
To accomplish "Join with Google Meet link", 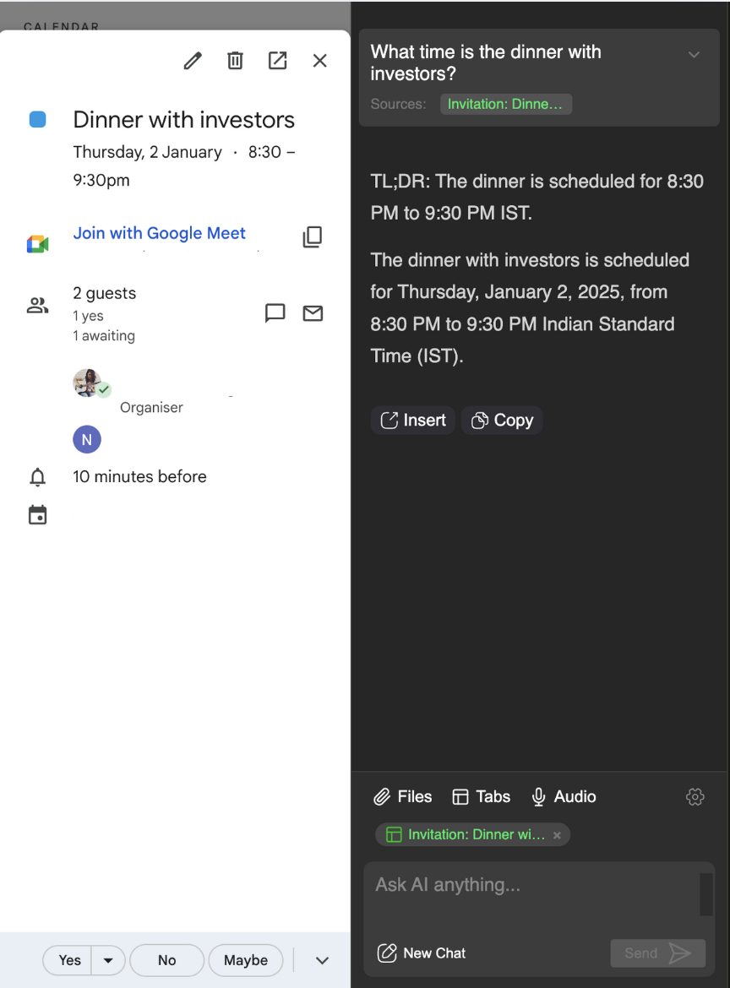I will pos(159,233).
